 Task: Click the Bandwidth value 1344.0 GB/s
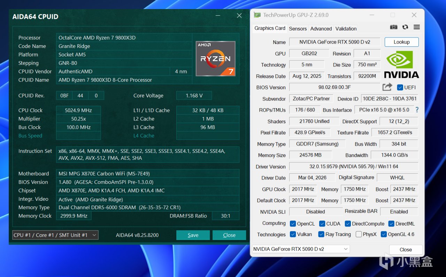394,155
